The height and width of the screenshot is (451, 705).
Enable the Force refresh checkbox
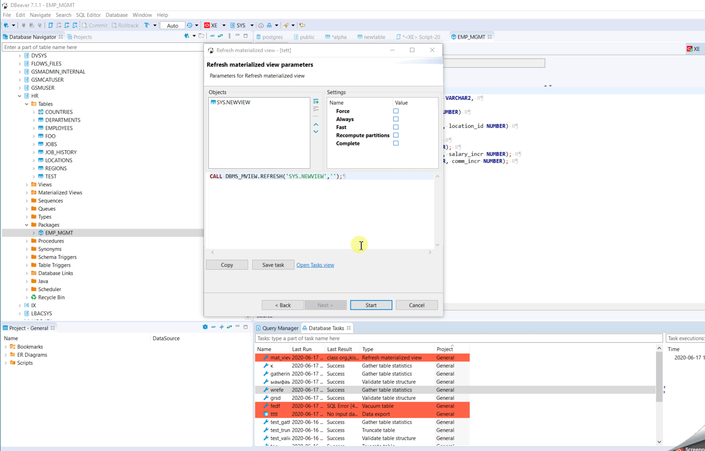[x=396, y=111]
